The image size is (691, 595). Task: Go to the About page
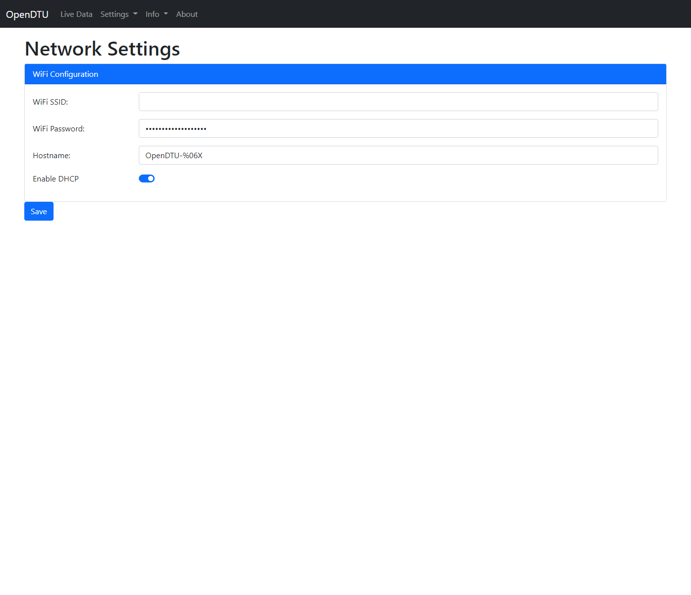pos(187,14)
